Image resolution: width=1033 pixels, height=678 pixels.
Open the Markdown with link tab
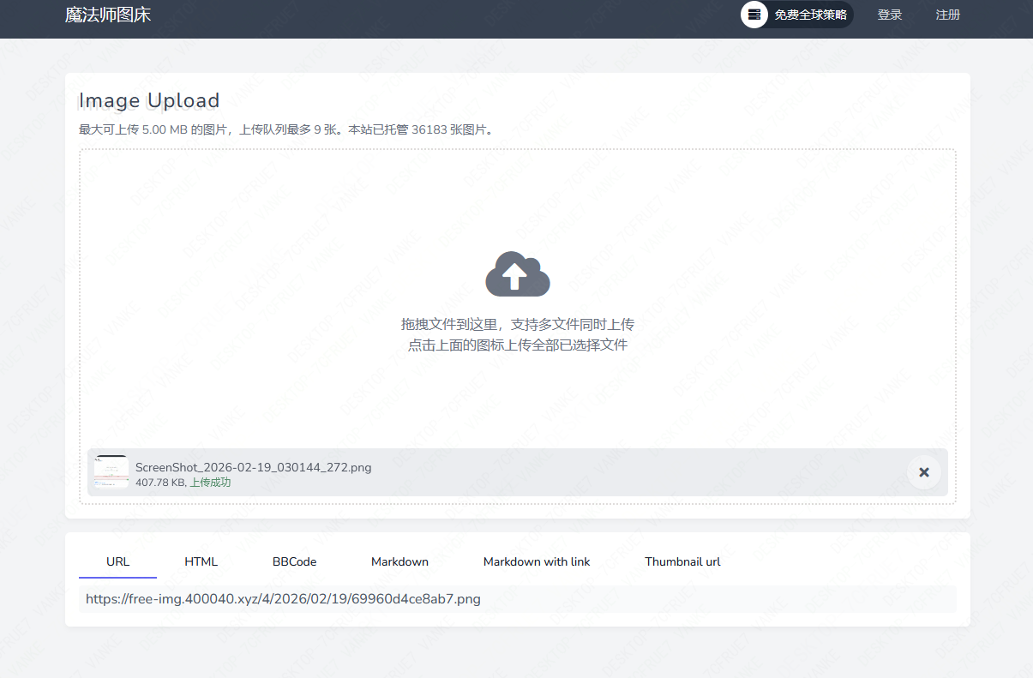pyautogui.click(x=537, y=561)
